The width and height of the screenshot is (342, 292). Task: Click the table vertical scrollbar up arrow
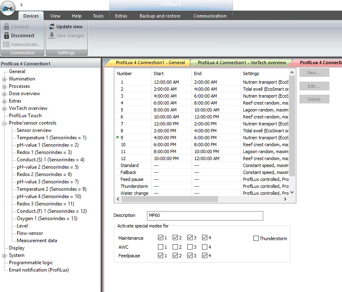(292, 72)
